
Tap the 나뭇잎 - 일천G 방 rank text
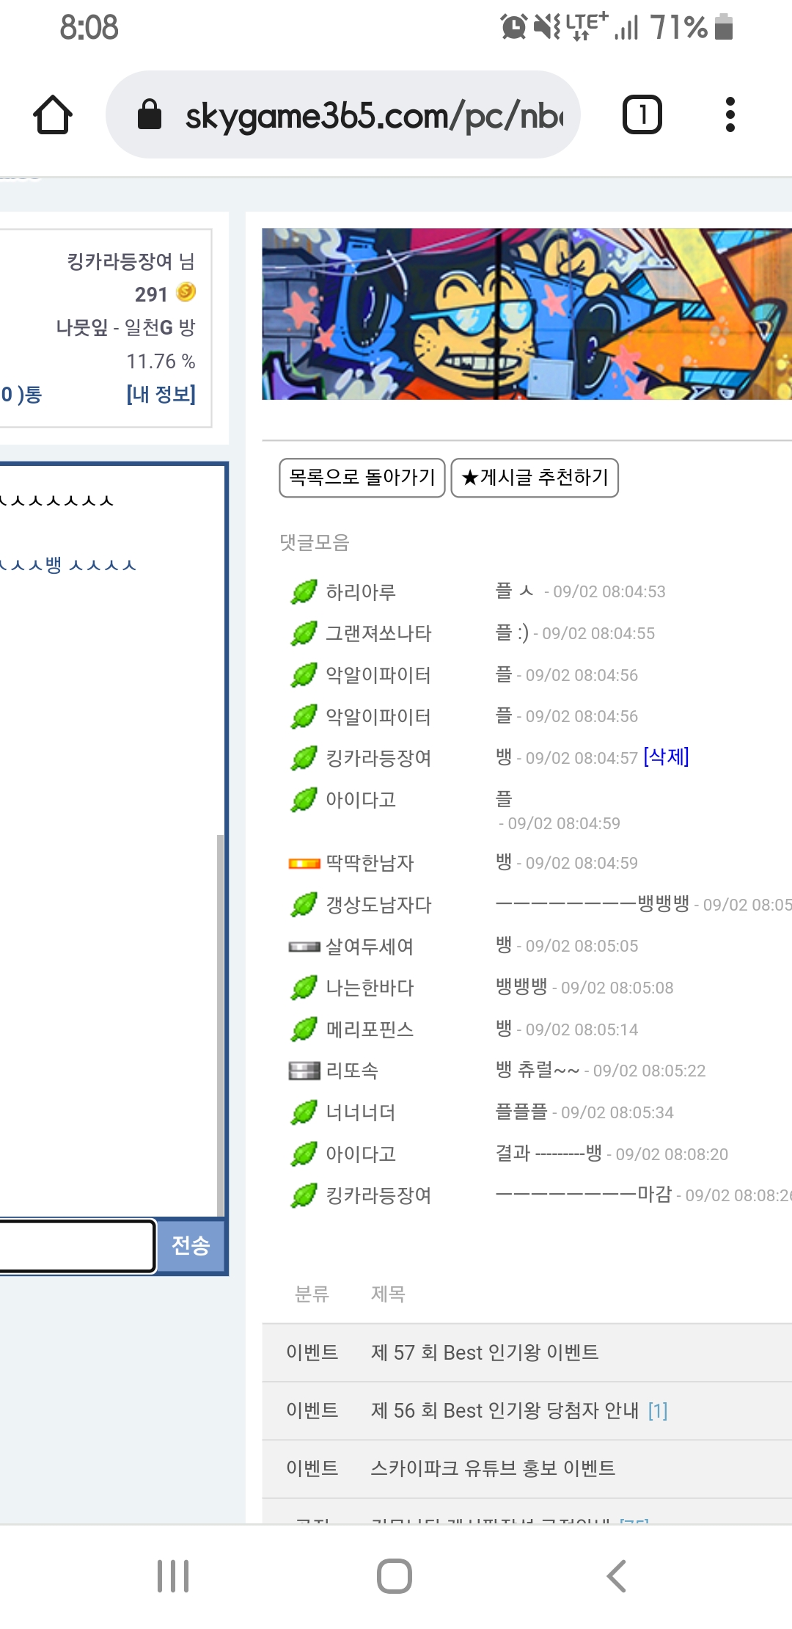(125, 327)
